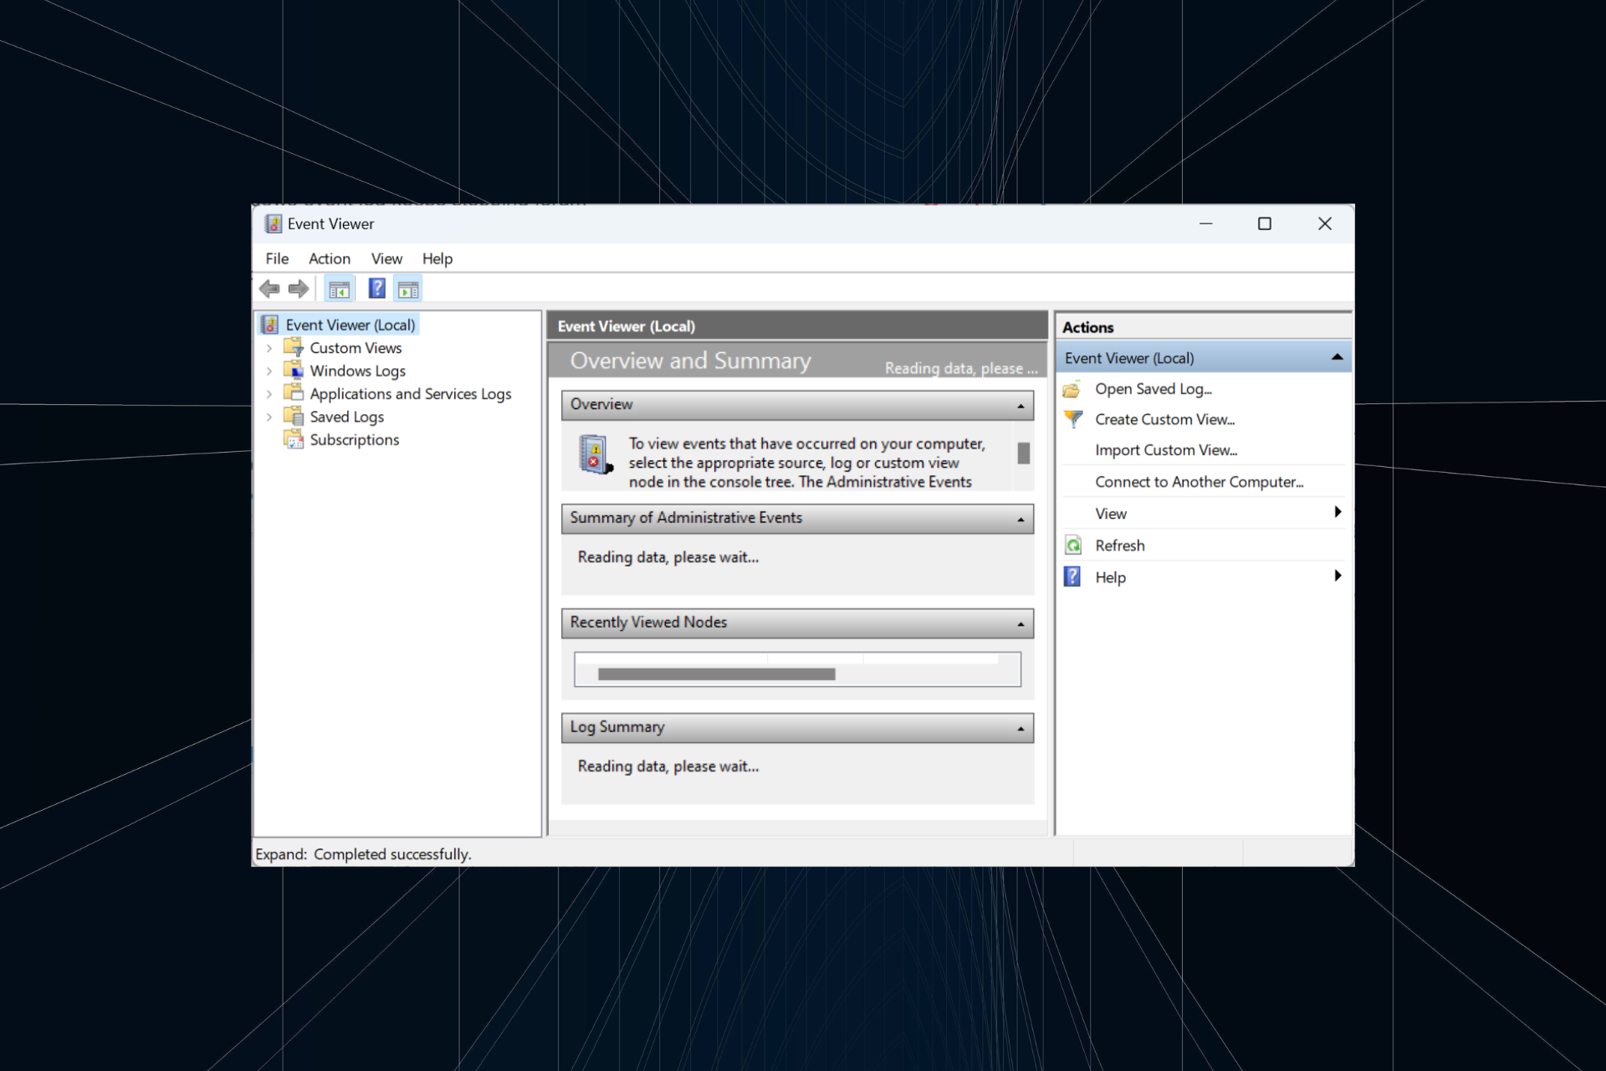Toggle Show/Hide Console Tree toolbar icon
The image size is (1606, 1071).
tap(340, 290)
